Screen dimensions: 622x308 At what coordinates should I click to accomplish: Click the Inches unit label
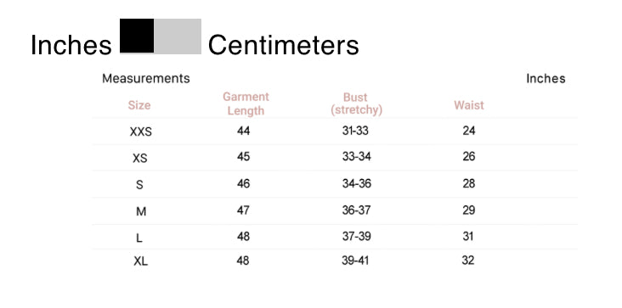pyautogui.click(x=71, y=45)
